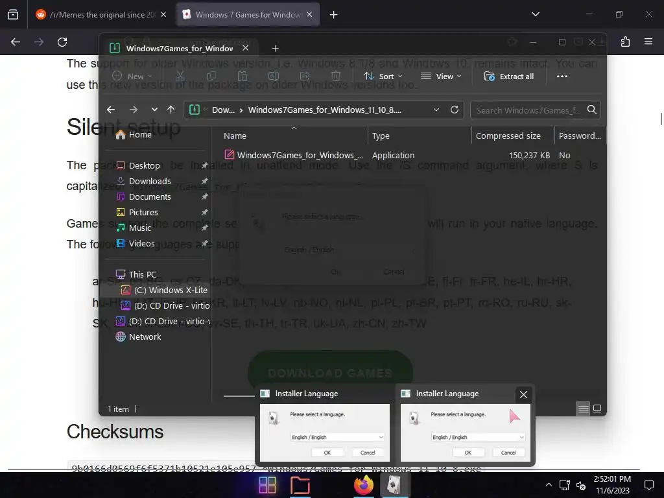This screenshot has height=498, width=664.
Task: Close the Windows 7 Games browser tab
Action: tap(309, 15)
